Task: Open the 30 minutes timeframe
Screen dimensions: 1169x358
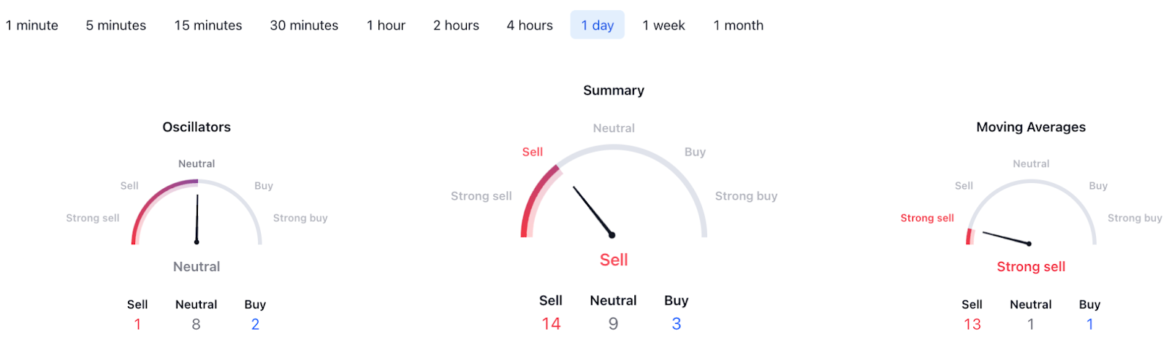Action: (x=304, y=26)
